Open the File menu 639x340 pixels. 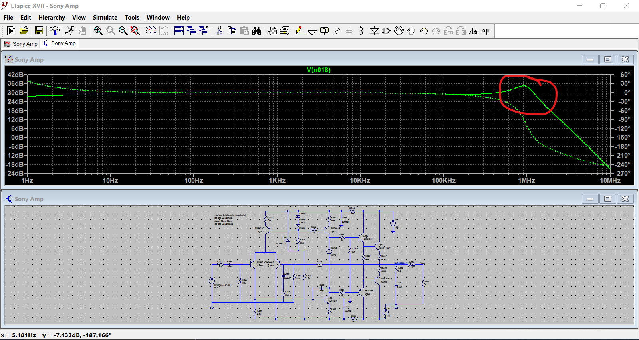(x=8, y=18)
